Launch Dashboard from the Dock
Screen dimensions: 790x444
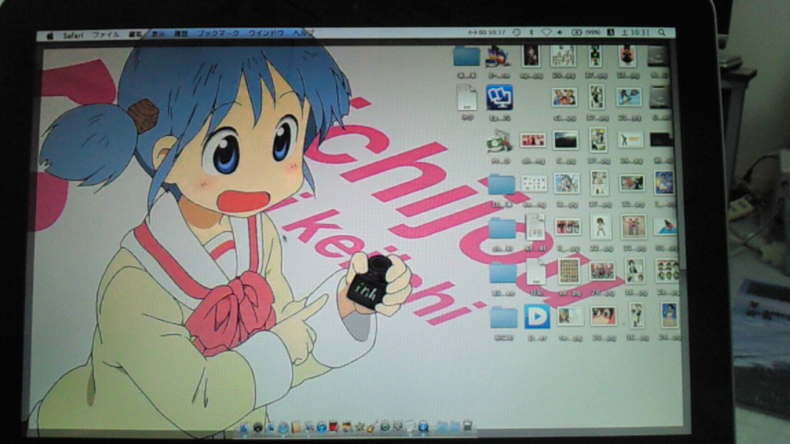257,428
